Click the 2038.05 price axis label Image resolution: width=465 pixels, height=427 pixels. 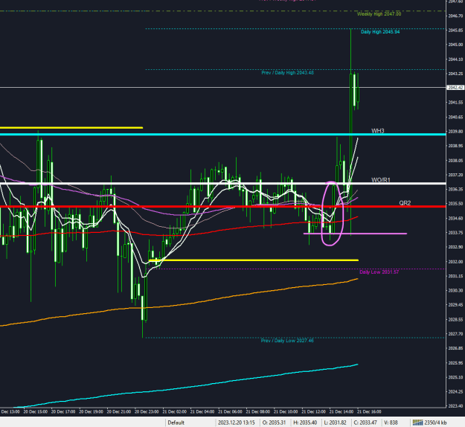pyautogui.click(x=455, y=161)
